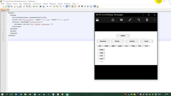The height and width of the screenshot is (96, 171).
Task: Click the <title> line in the code editor
Action: [29, 17]
